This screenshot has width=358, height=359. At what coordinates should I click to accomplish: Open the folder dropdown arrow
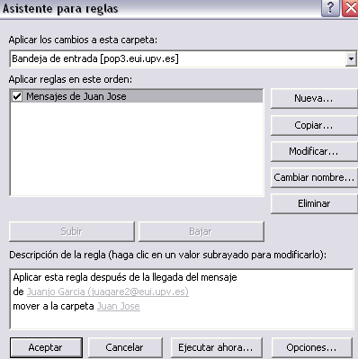(351, 58)
